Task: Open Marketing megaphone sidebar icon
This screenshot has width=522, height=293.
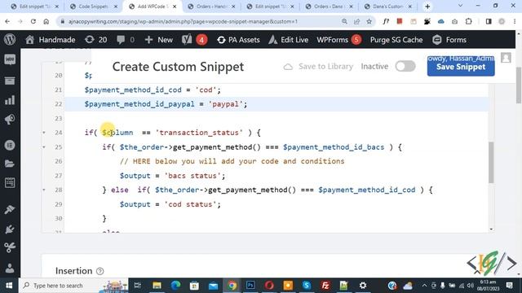Action: (x=10, y=120)
